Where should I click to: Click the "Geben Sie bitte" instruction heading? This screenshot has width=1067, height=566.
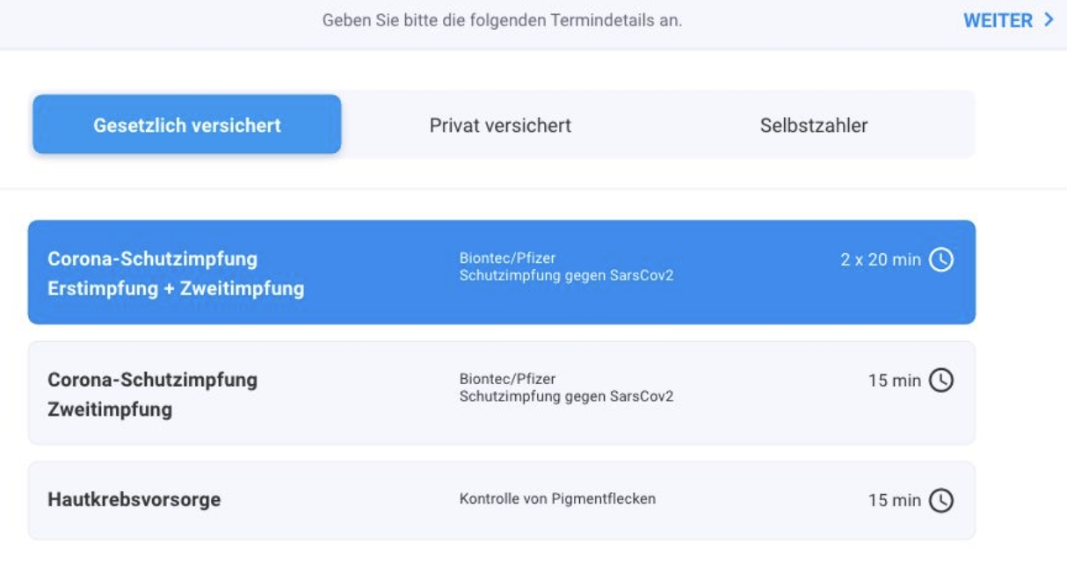[x=502, y=20]
